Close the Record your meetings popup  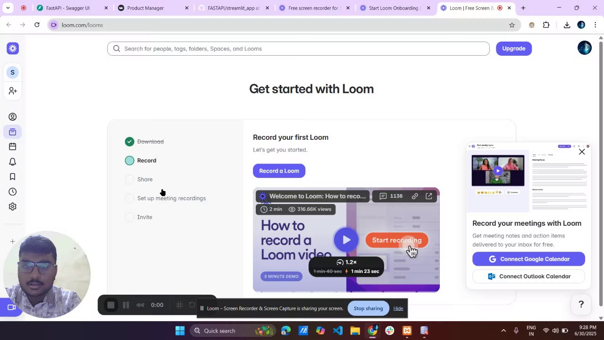click(x=582, y=152)
